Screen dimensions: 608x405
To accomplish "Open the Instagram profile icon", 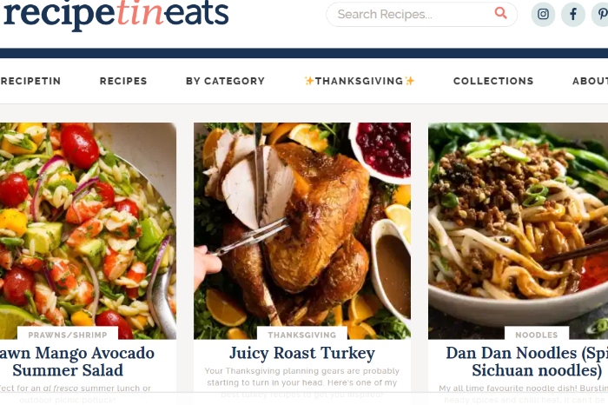I will [543, 15].
